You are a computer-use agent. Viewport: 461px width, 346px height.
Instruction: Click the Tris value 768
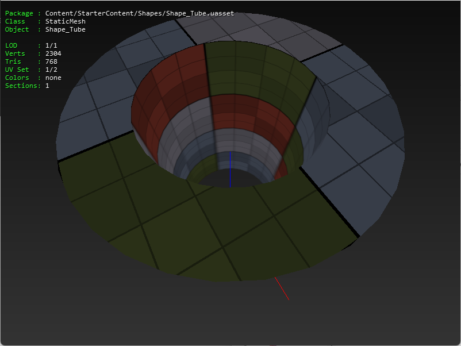pyautogui.click(x=51, y=61)
